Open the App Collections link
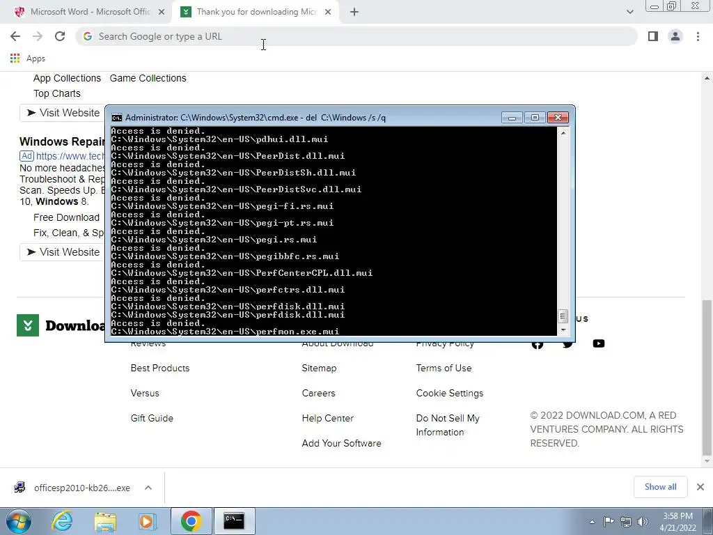The width and height of the screenshot is (713, 535). tap(67, 78)
